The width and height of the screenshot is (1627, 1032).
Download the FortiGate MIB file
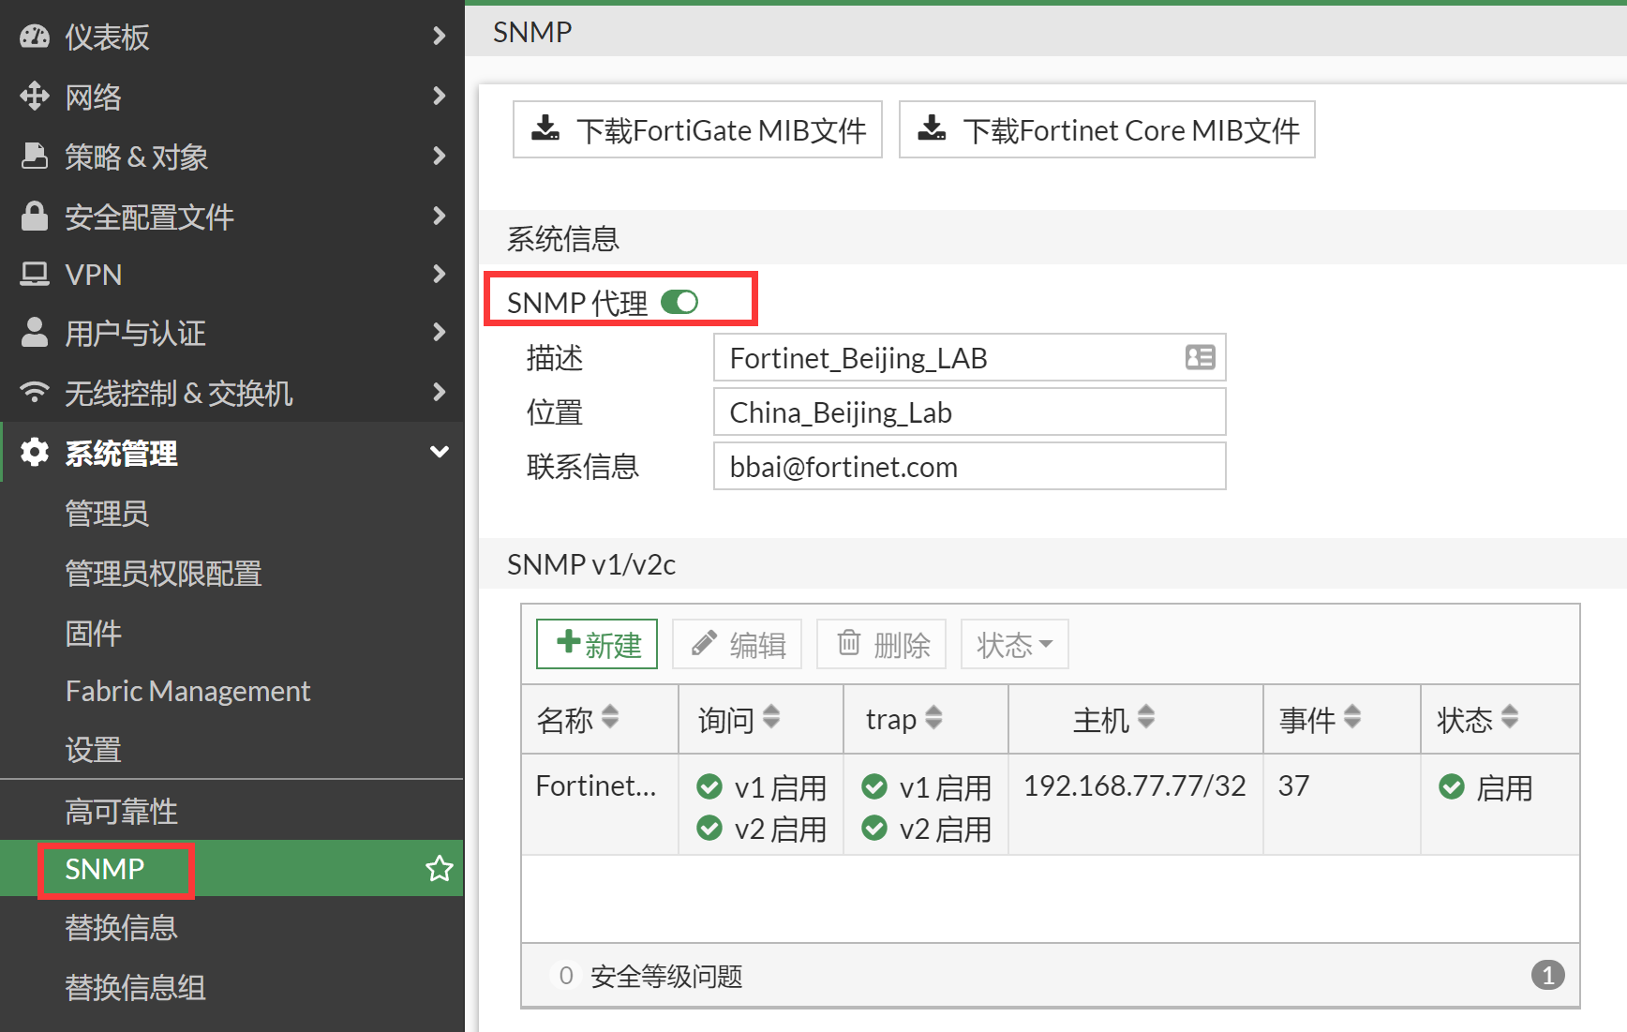697,130
